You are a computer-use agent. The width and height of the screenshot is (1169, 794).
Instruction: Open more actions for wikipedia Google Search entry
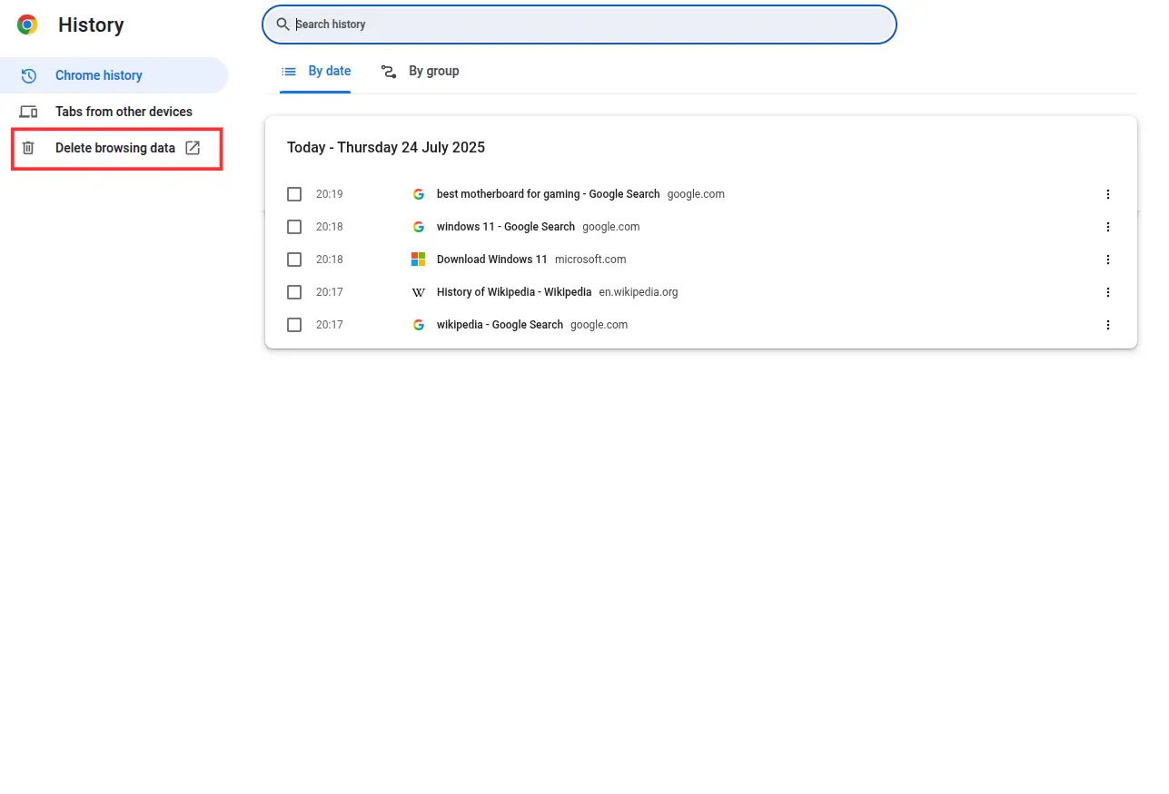[1107, 325]
